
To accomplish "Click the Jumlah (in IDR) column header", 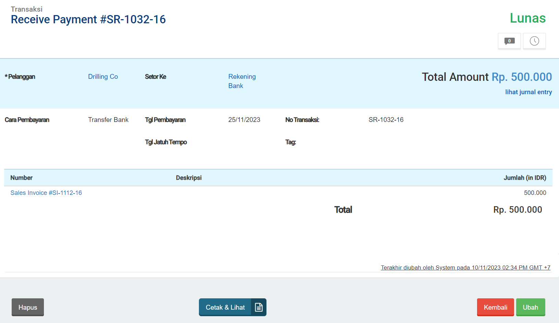I will coord(525,178).
